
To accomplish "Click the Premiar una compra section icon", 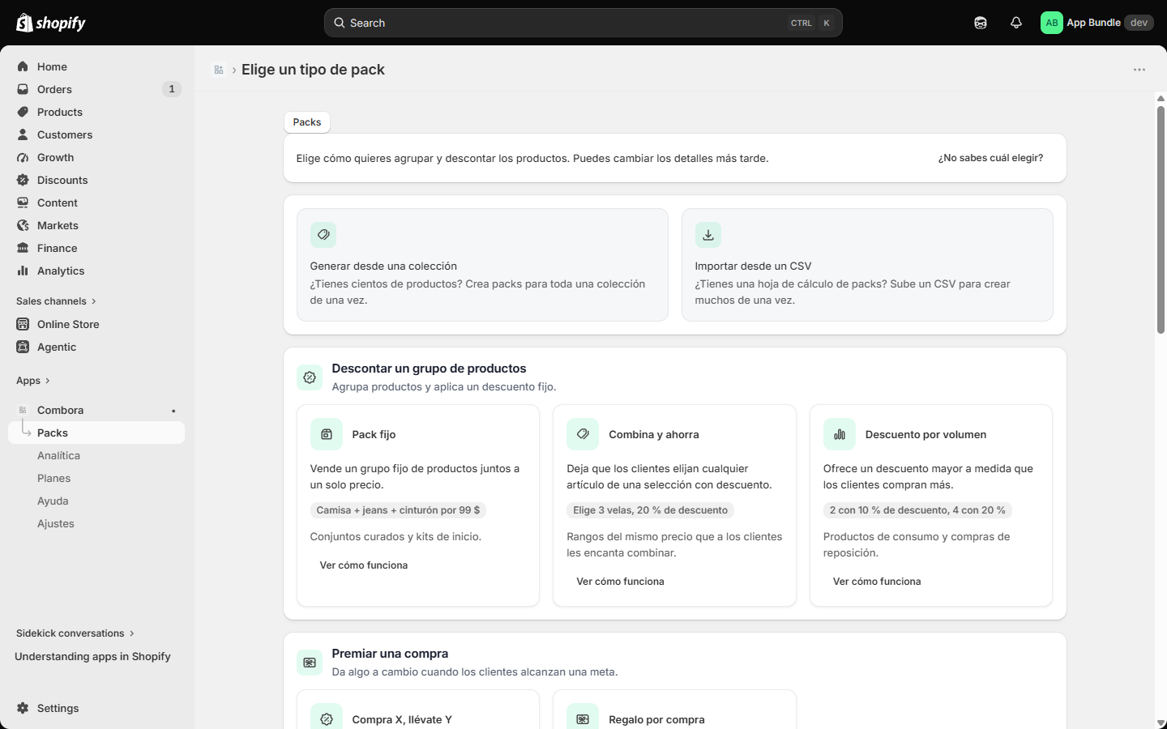I will (310, 663).
